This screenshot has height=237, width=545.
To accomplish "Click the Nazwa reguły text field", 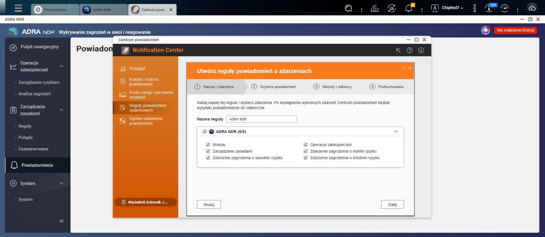I will (261, 119).
